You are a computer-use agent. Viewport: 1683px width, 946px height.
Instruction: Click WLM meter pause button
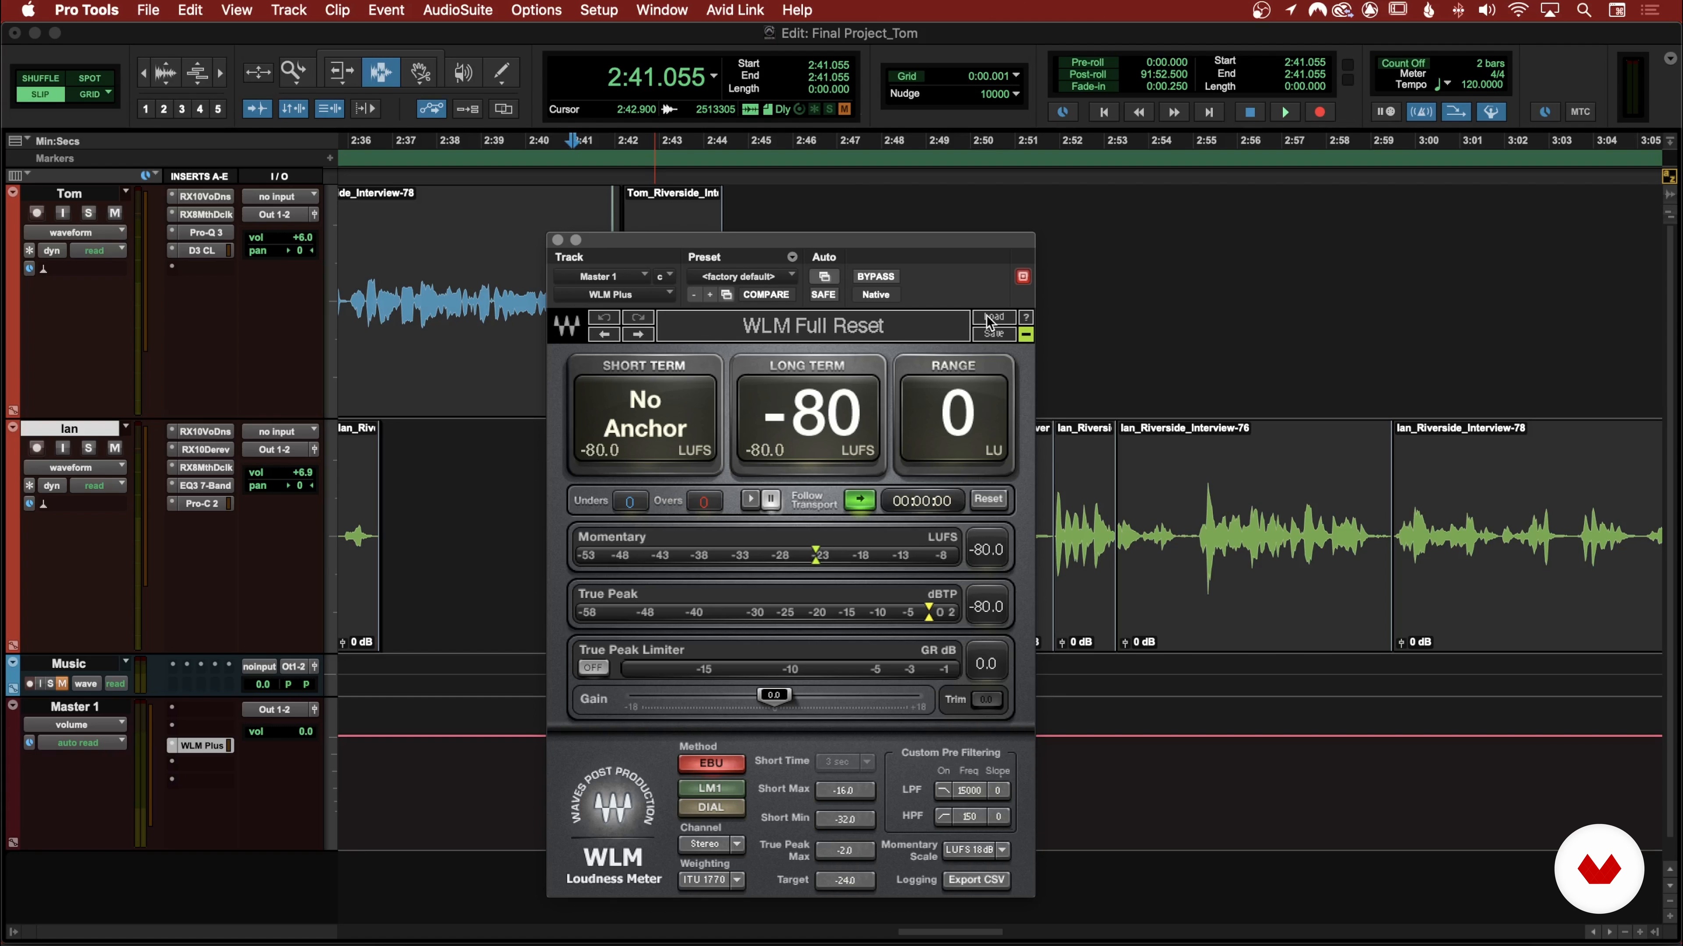771,500
